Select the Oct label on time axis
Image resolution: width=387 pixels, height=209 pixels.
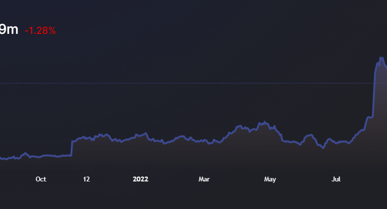coord(41,179)
